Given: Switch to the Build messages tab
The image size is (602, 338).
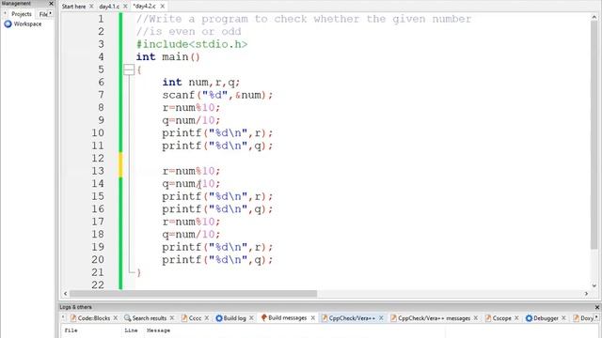Looking at the screenshot, I should pyautogui.click(x=287, y=317).
